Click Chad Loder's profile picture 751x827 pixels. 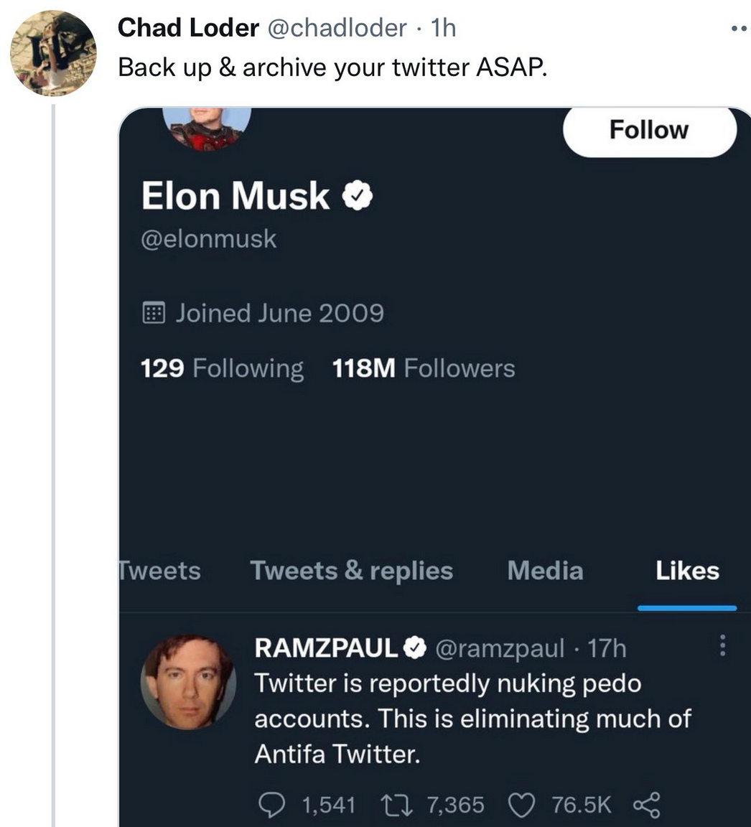53,53
